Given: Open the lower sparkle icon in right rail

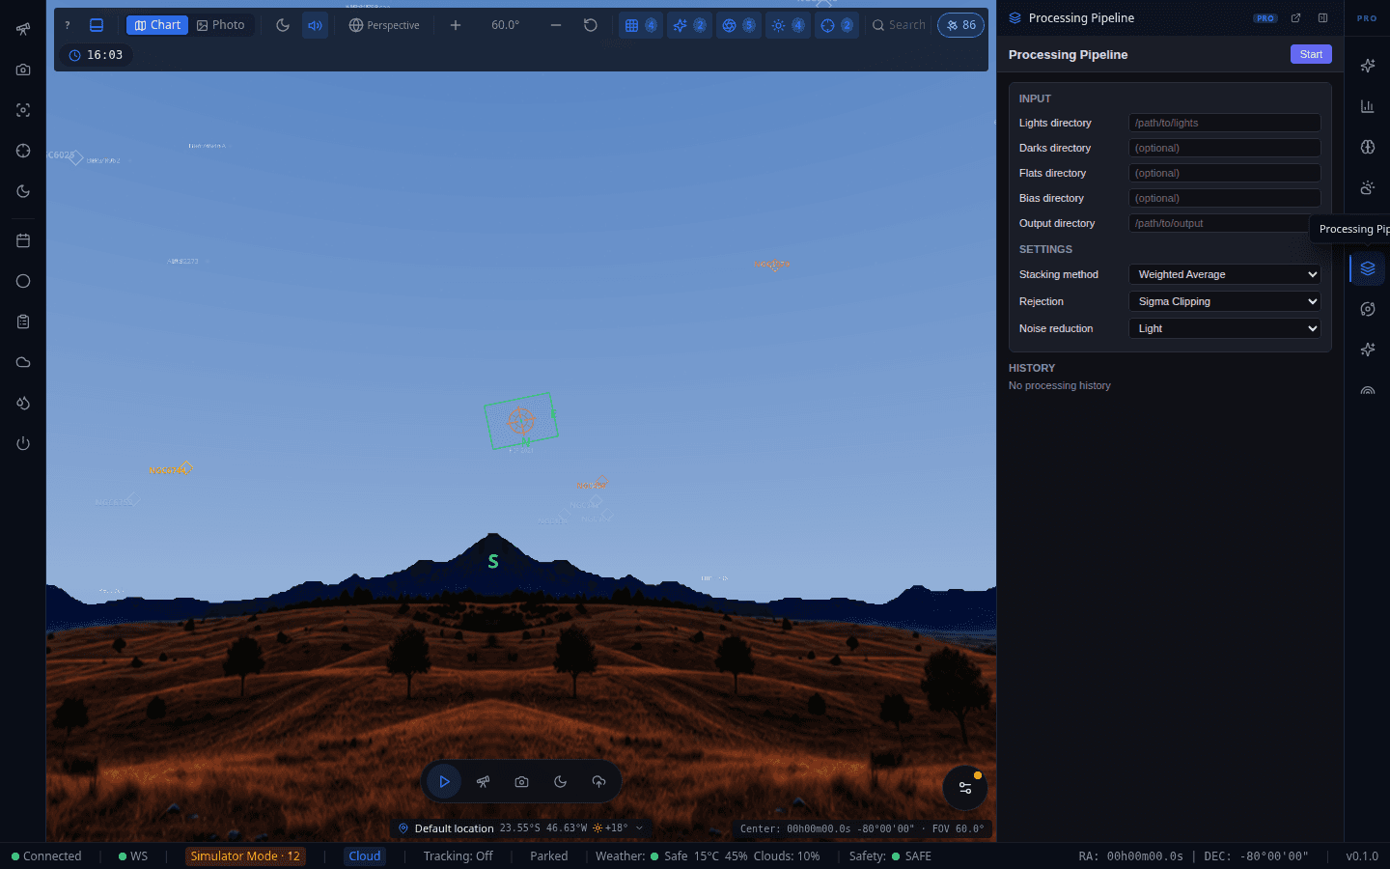Looking at the screenshot, I should pos(1367,350).
